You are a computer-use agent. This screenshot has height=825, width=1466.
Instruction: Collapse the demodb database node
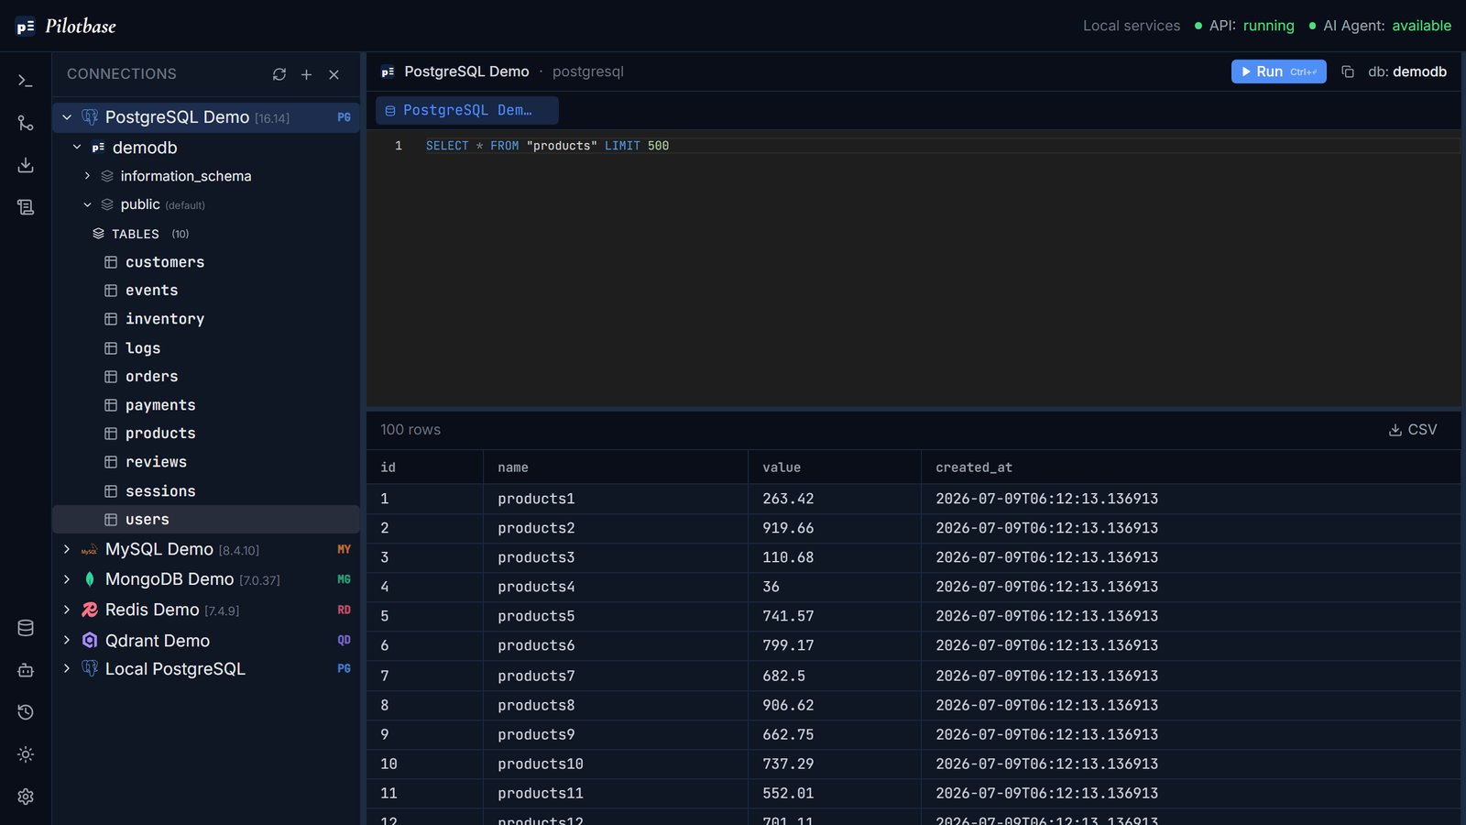point(77,148)
